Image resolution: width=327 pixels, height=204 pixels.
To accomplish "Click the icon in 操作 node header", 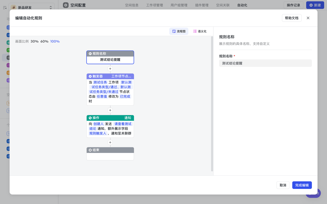I will 90,118.
